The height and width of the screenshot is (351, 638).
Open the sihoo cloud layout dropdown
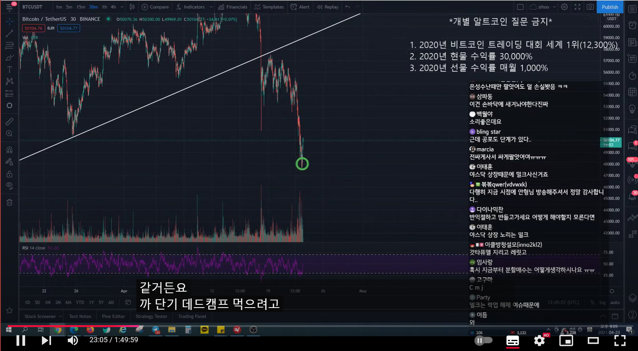click(x=543, y=7)
